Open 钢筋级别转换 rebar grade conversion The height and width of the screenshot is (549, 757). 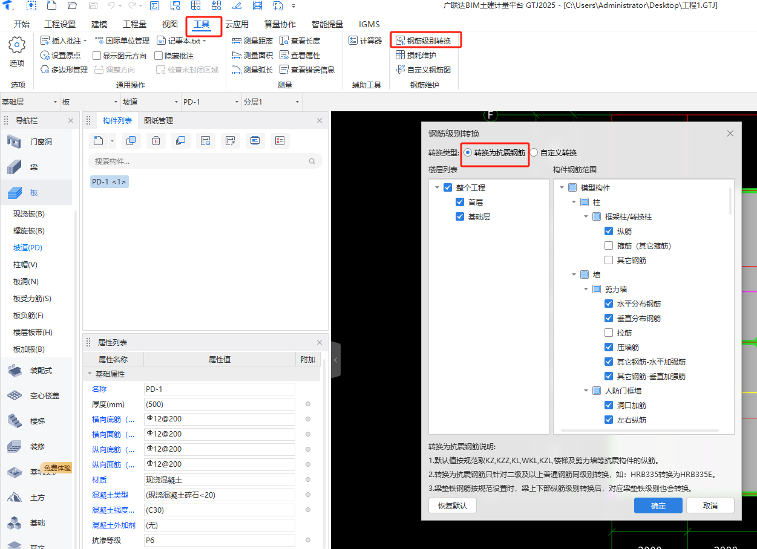click(423, 41)
